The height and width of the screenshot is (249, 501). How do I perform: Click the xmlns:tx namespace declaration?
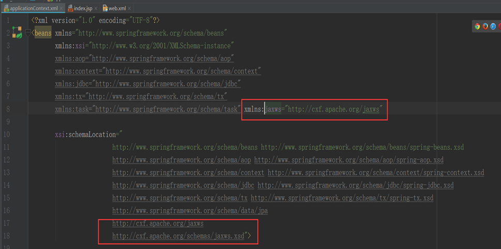141,97
